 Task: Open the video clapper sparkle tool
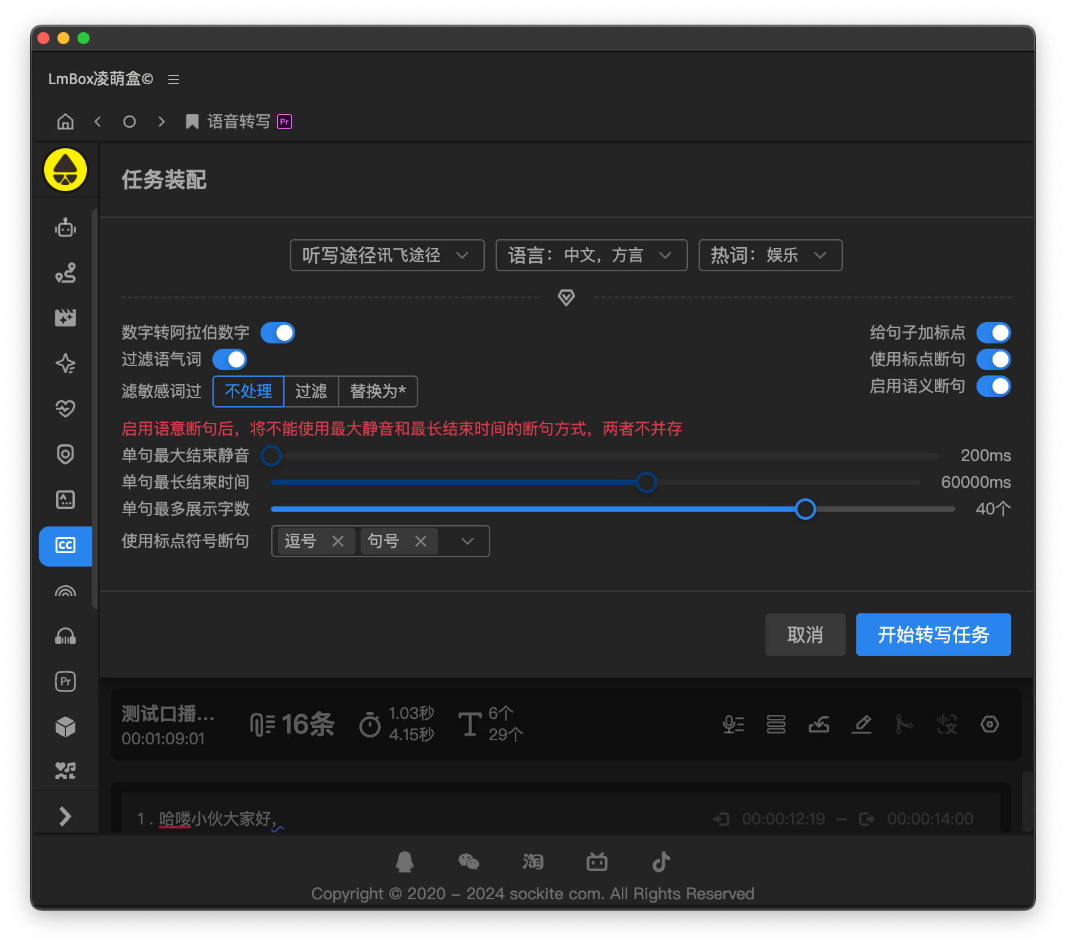point(65,318)
